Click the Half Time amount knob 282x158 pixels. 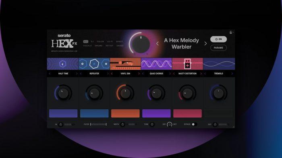click(63, 93)
